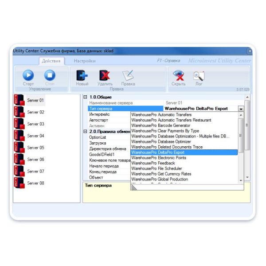
Task: Click property grid scroll up arrow
Action: point(247,97)
